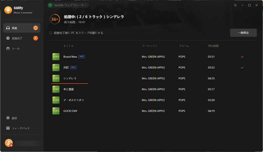Click the duration 05:17
The width and height of the screenshot is (263, 152).
tap(211, 89)
